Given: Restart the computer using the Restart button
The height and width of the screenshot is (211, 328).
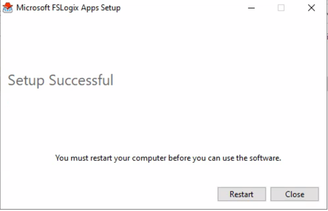Looking at the screenshot, I should click(242, 194).
